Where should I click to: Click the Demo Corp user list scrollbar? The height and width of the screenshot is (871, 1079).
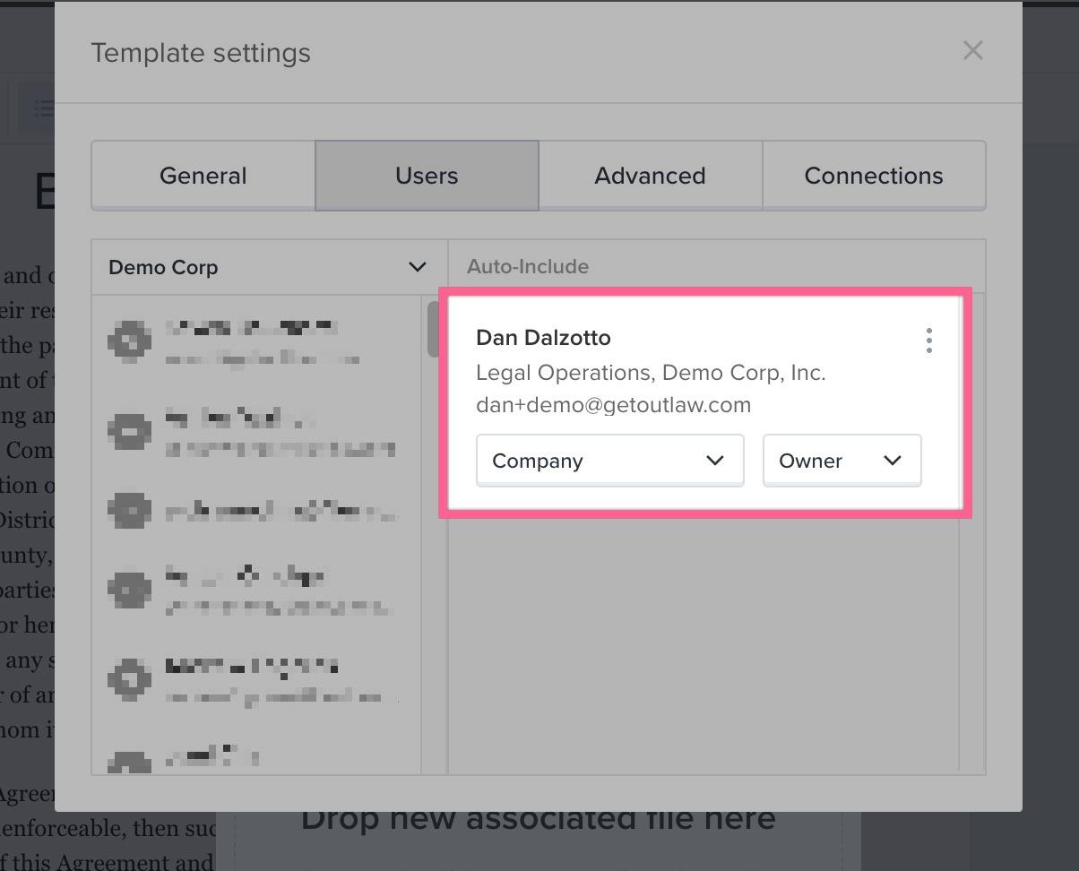pos(433,330)
